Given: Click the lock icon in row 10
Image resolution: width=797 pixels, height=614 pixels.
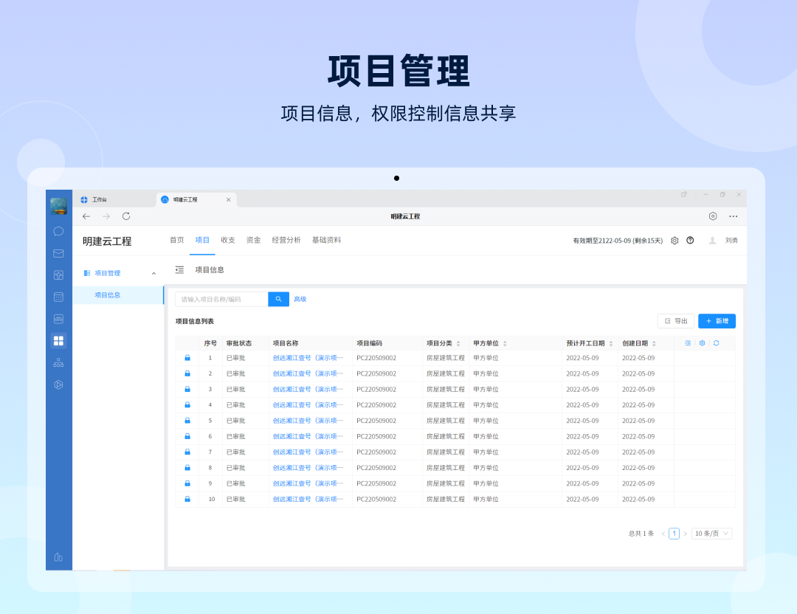Looking at the screenshot, I should coord(187,499).
